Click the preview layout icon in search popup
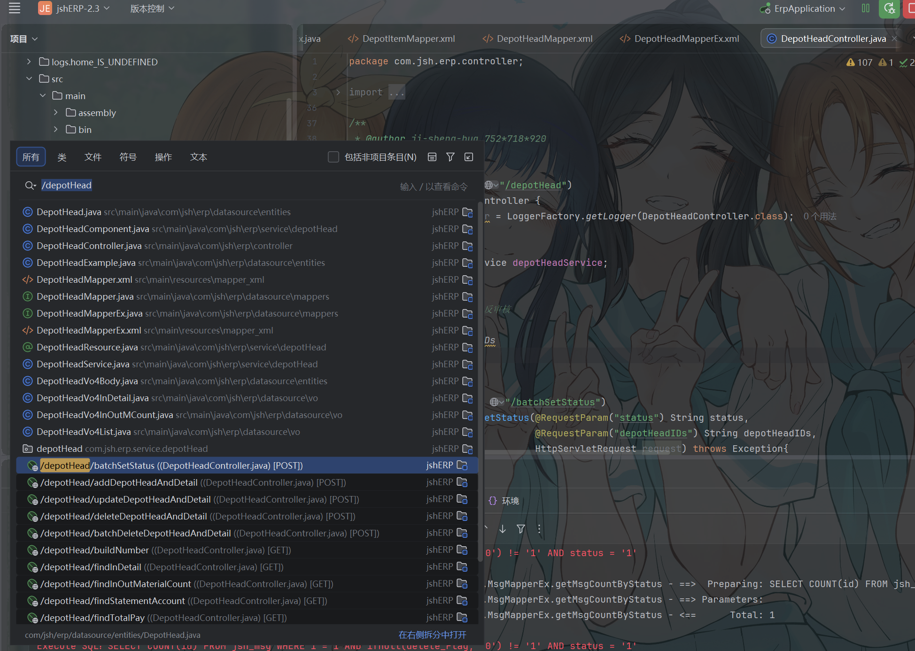Screen dimensions: 915x651 tap(432, 157)
